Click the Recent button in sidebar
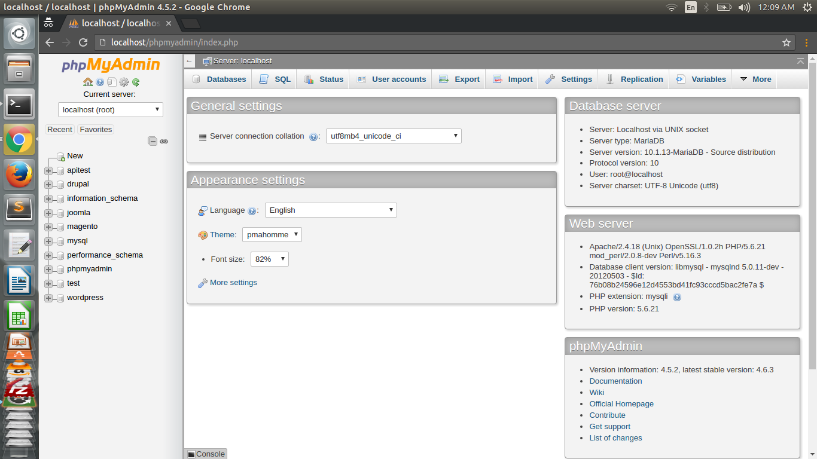Viewport: 817px width, 459px height. coord(60,129)
